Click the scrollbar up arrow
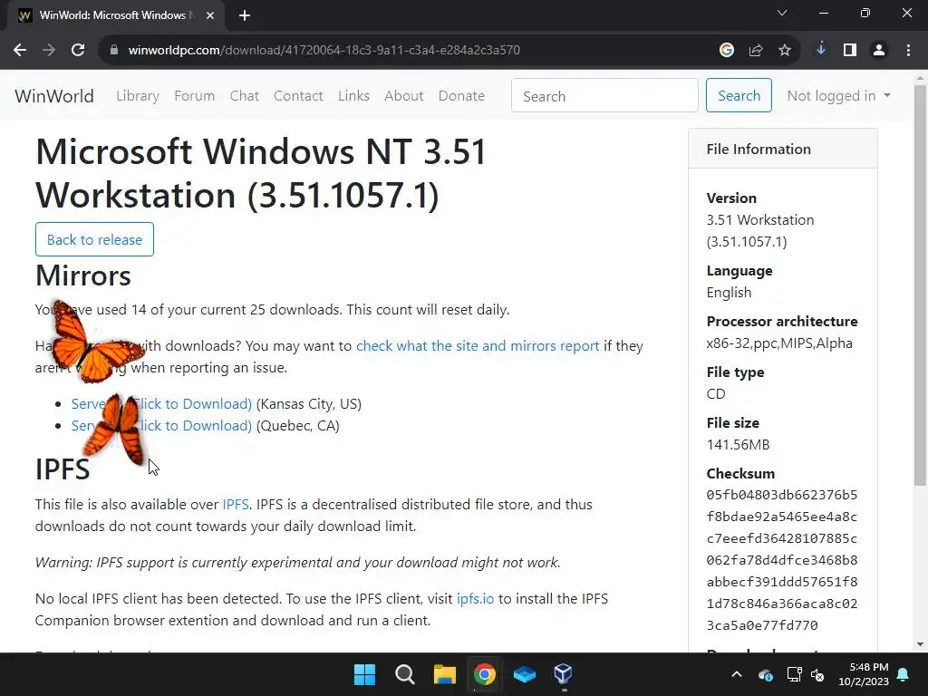Screen dimensions: 928x696 click(920, 78)
